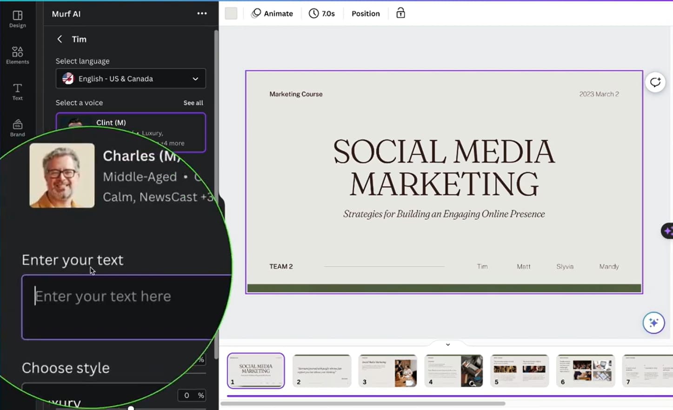Image resolution: width=673 pixels, height=410 pixels.
Task: Click the name Matt on the slide
Action: (524, 266)
